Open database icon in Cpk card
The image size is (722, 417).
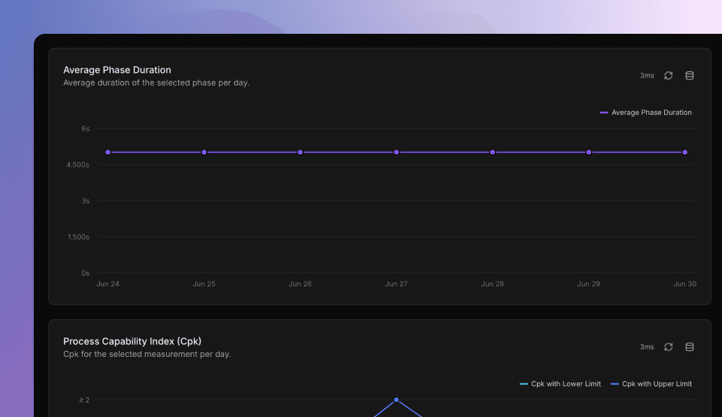(x=690, y=347)
